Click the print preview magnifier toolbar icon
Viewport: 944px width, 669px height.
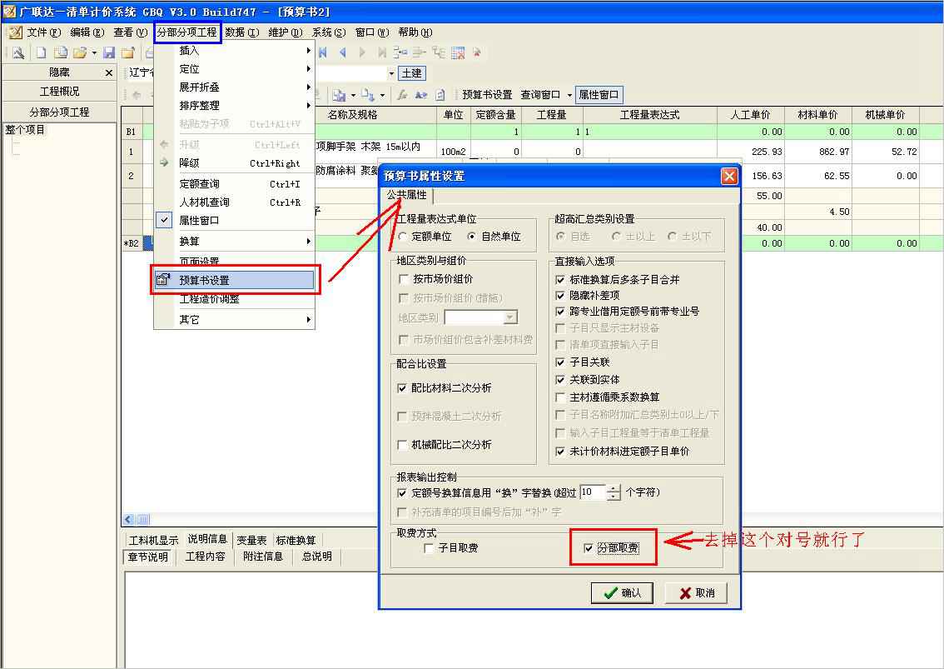pos(17,53)
